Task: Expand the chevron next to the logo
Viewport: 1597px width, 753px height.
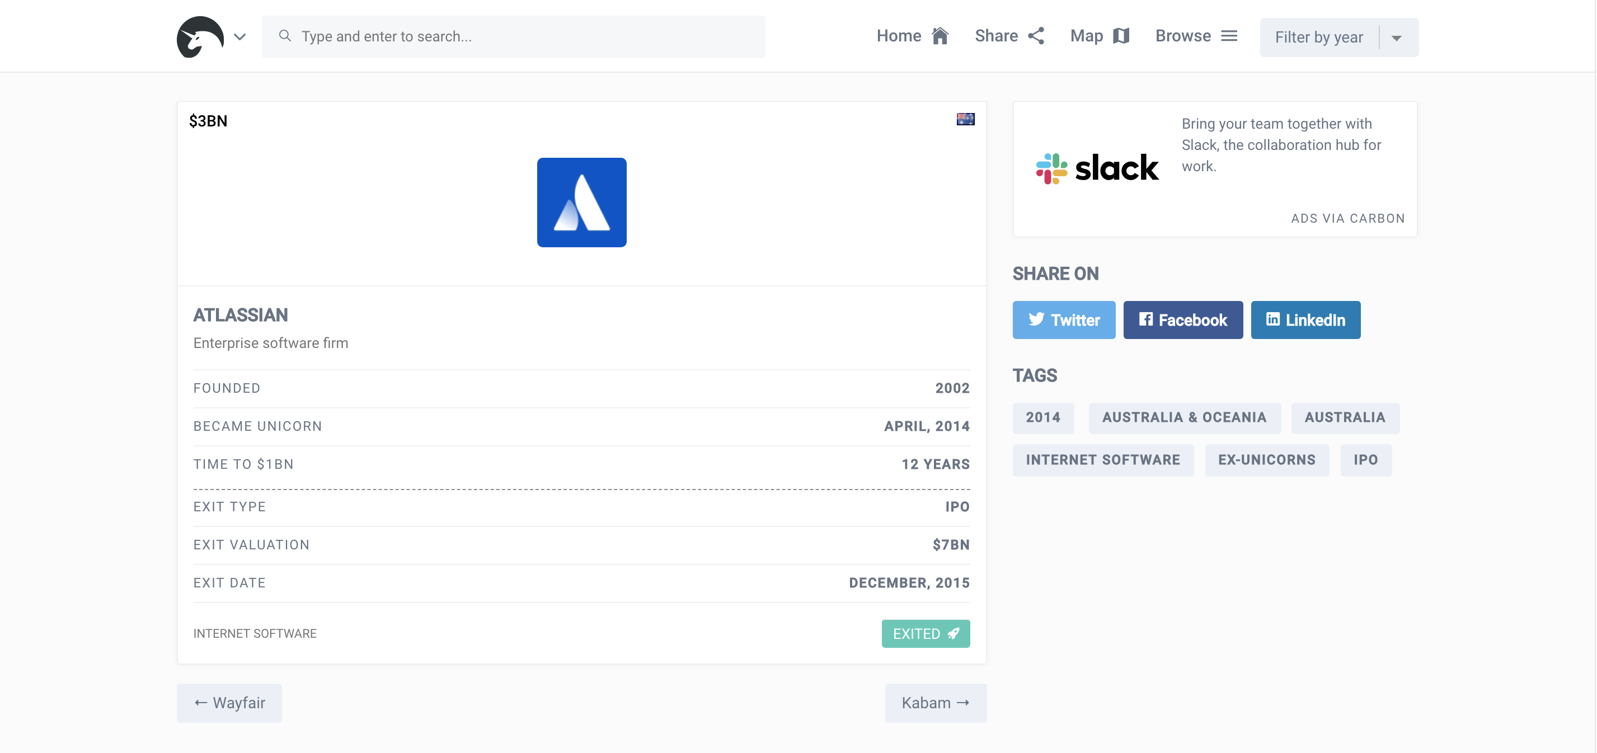Action: pos(240,37)
